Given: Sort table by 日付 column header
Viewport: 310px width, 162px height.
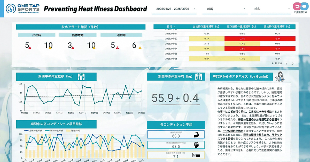Looking at the screenshot, I should (x=171, y=26).
